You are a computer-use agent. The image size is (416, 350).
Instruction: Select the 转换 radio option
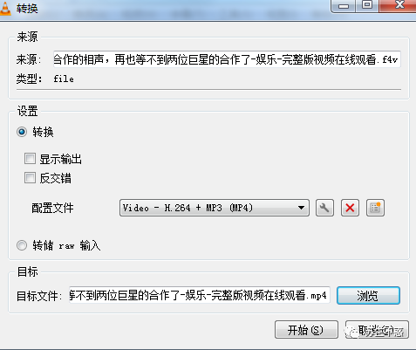point(22,132)
